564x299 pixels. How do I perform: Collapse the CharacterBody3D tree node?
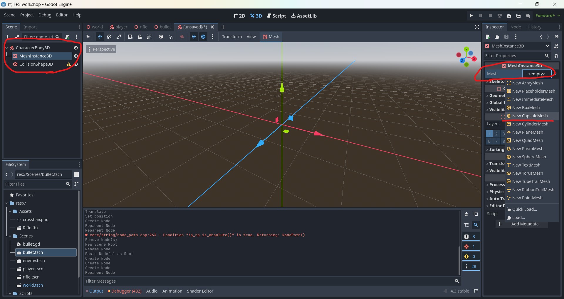coord(7,48)
